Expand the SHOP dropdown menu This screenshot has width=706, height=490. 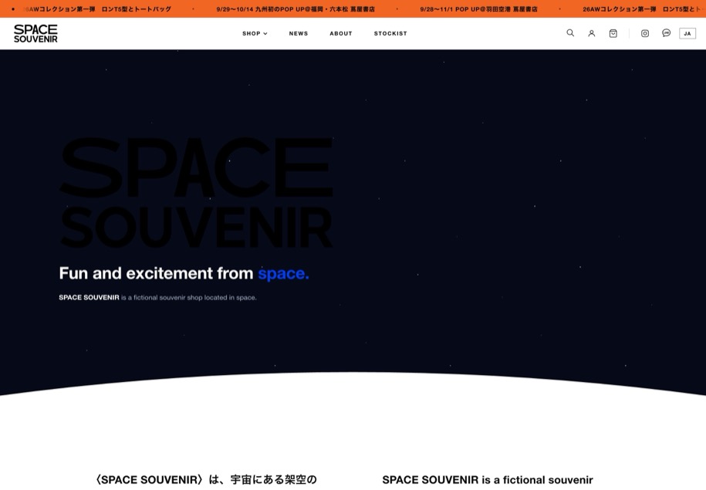(x=255, y=33)
